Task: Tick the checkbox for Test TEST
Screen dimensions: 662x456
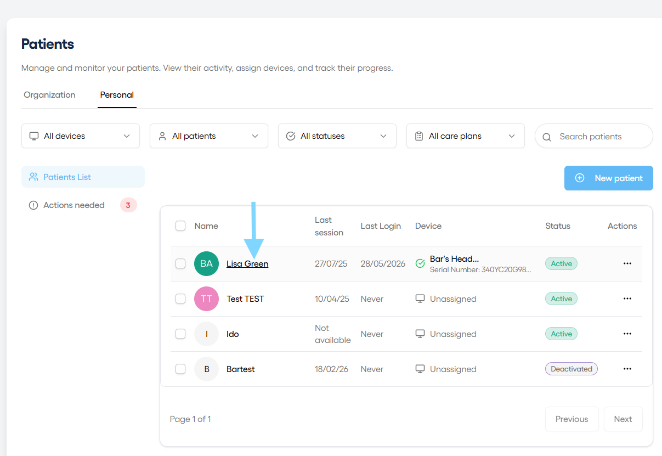Action: click(180, 299)
